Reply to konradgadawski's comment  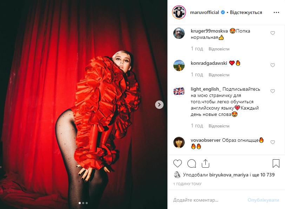tap(219, 75)
